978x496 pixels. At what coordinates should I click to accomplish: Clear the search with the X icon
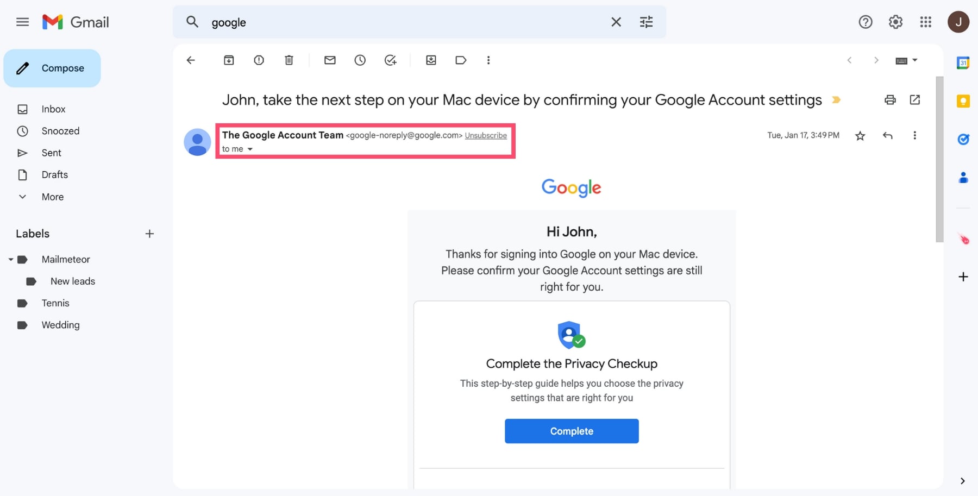pyautogui.click(x=616, y=22)
